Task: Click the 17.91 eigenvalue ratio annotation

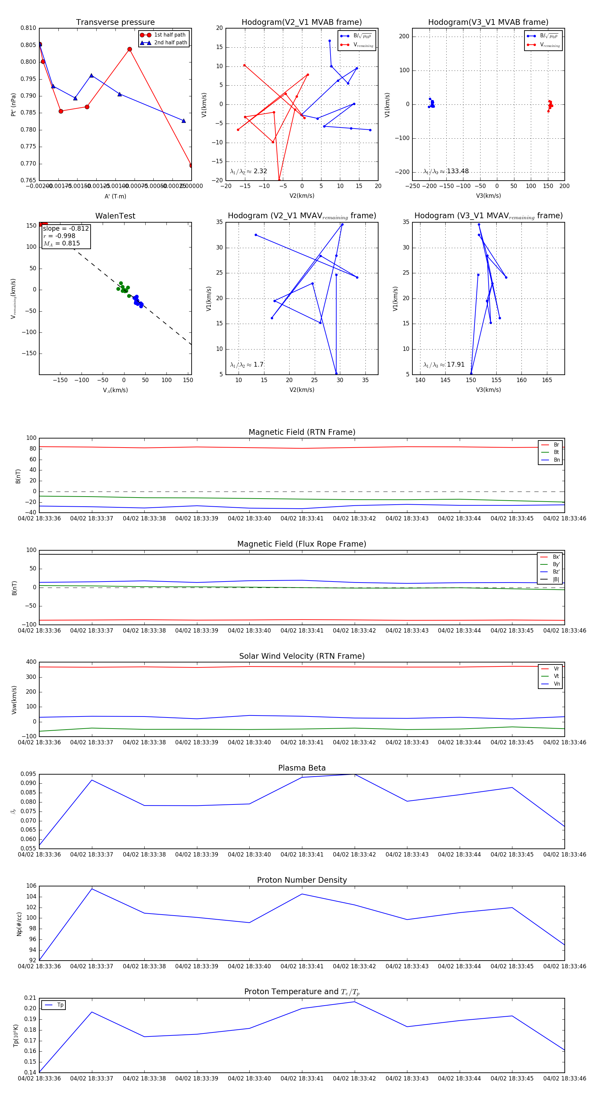Action: [x=444, y=365]
